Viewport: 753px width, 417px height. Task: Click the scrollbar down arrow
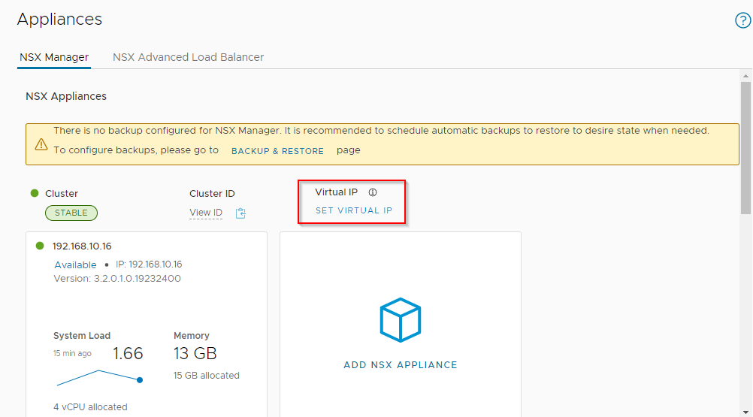tap(745, 412)
